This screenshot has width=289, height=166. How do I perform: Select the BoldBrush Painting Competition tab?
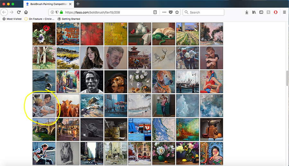pos(49,4)
